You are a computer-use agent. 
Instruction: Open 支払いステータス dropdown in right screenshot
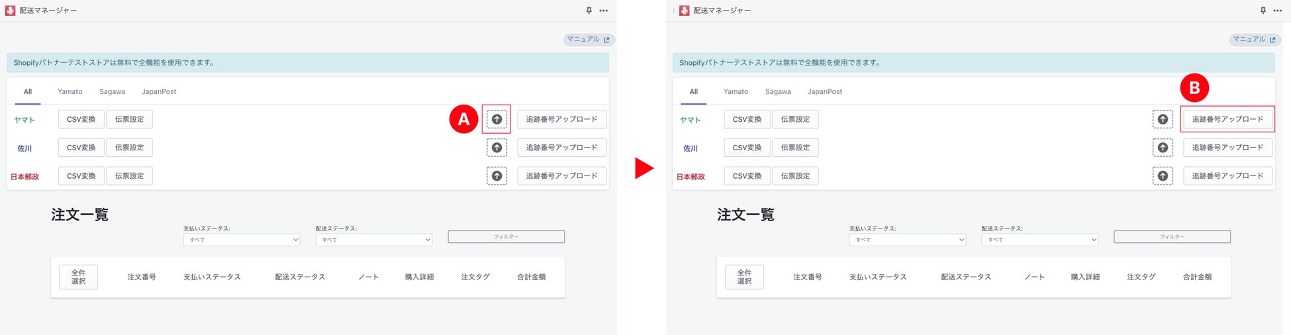[908, 240]
